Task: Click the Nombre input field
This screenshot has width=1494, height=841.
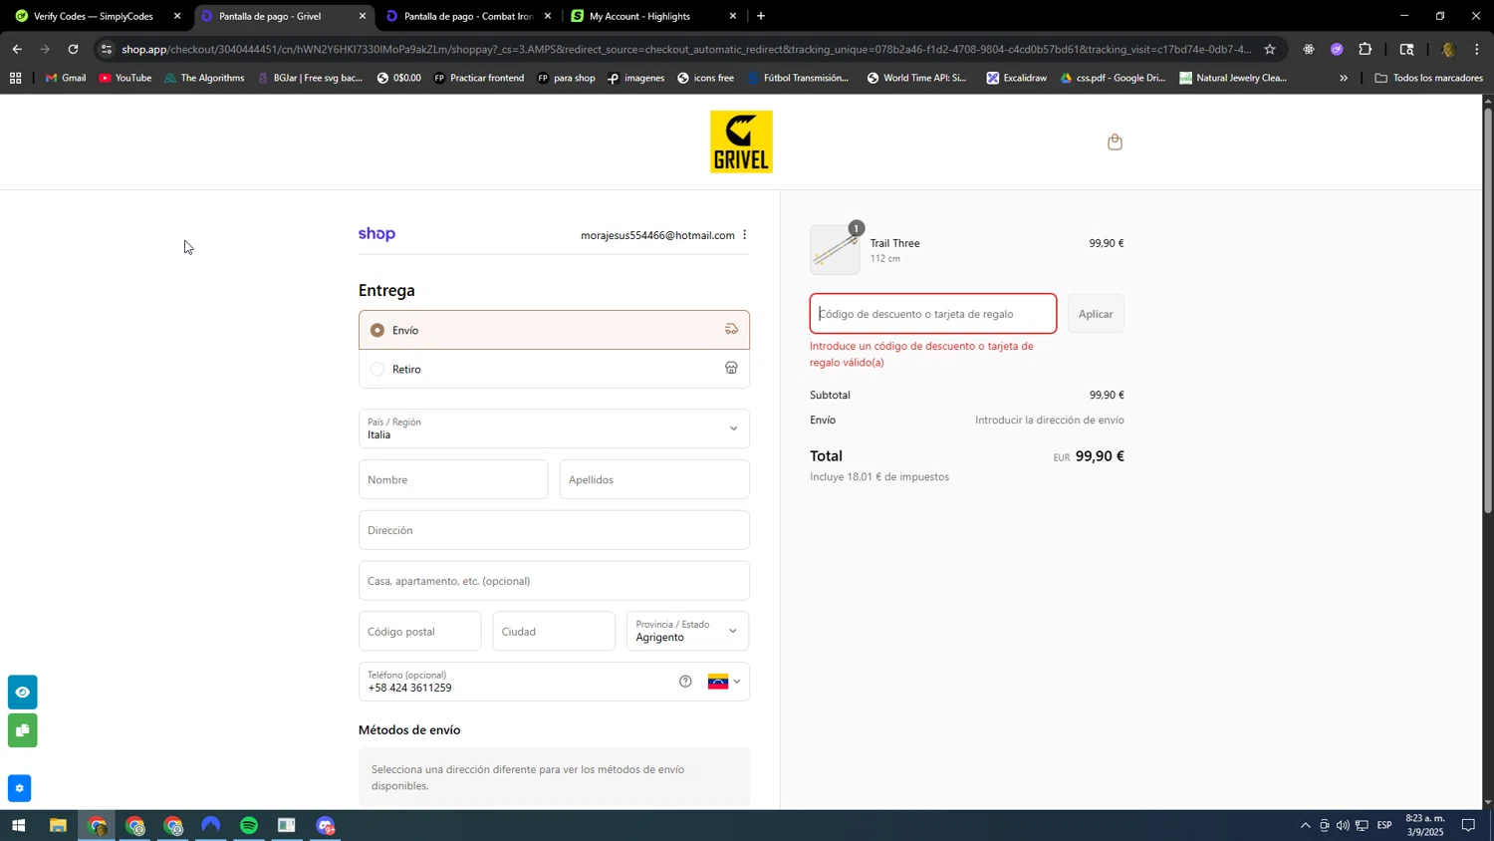Action: [x=453, y=479]
